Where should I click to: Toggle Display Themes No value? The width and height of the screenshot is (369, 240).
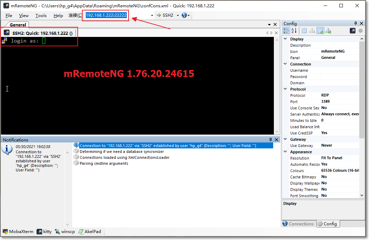[x=340, y=189]
